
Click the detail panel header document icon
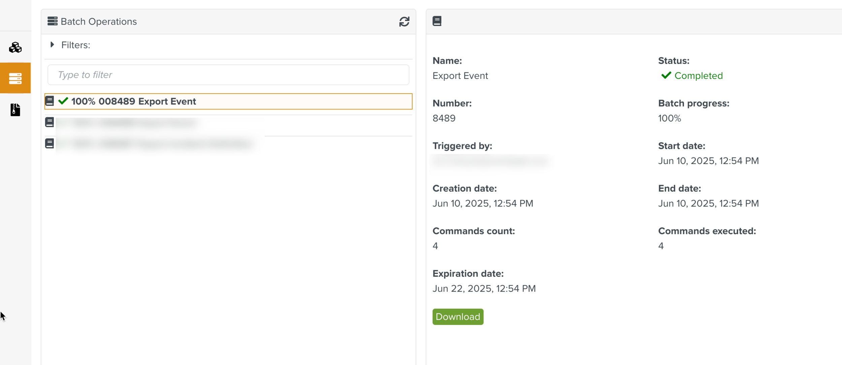point(437,21)
